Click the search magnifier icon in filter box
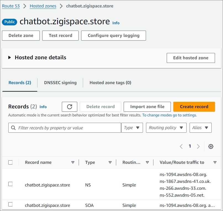Screen dimensions: 223x211 [13, 128]
